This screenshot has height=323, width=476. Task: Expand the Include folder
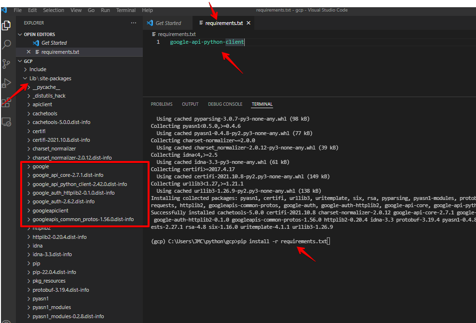point(26,70)
